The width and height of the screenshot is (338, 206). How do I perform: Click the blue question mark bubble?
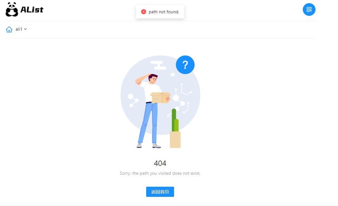click(185, 65)
